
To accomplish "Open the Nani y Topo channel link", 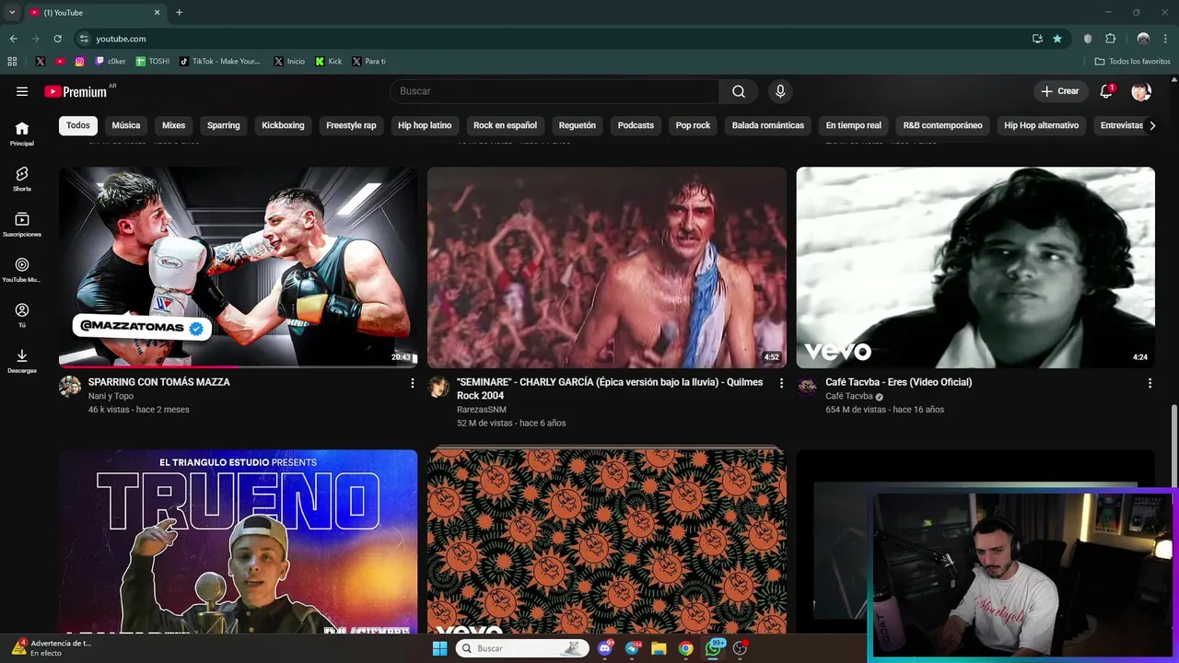I will tap(111, 396).
